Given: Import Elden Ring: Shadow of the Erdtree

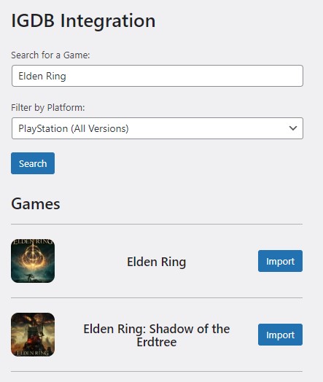Looking at the screenshot, I should (280, 335).
